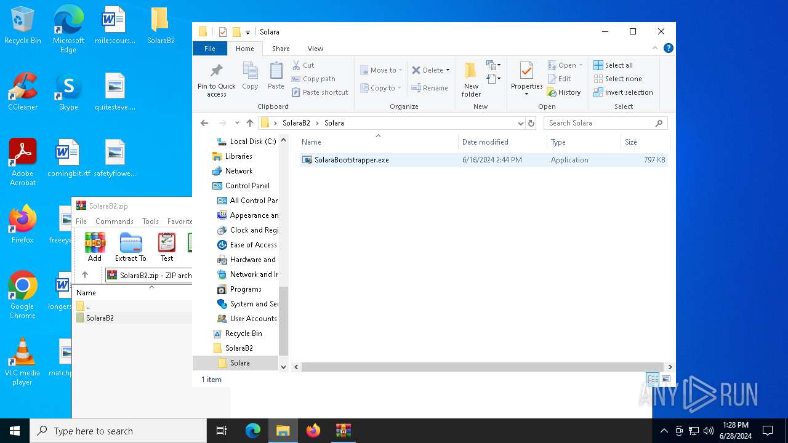
Task: Select Libraries in navigation pane
Action: pyautogui.click(x=232, y=156)
